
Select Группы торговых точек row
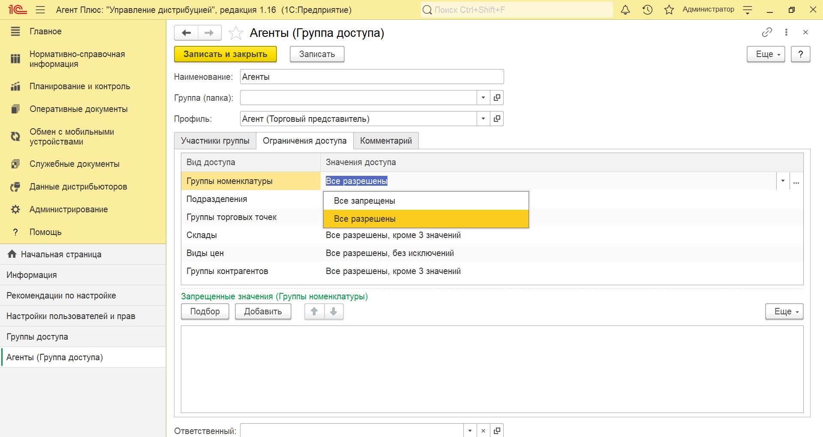coord(251,217)
